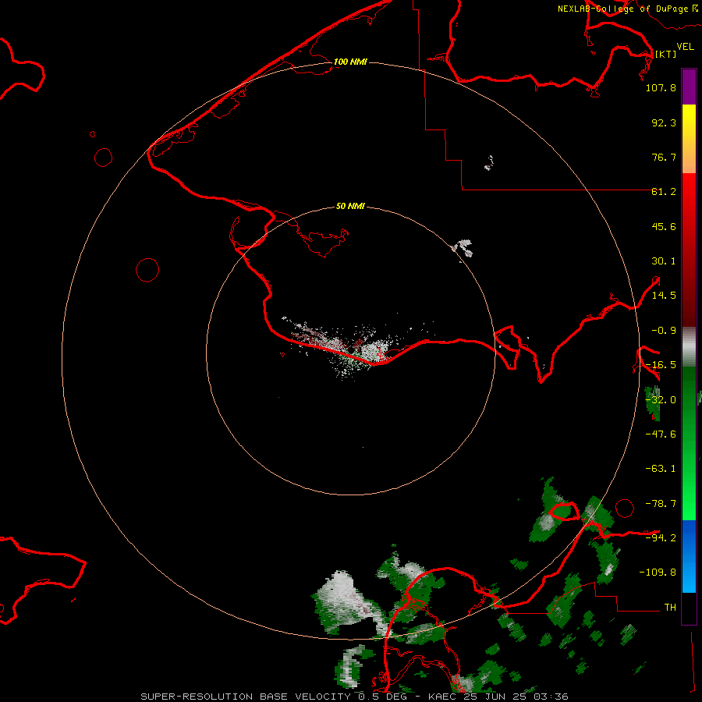The image size is (702, 702).
Task: Click the 14.5 legend value
Action: (664, 296)
